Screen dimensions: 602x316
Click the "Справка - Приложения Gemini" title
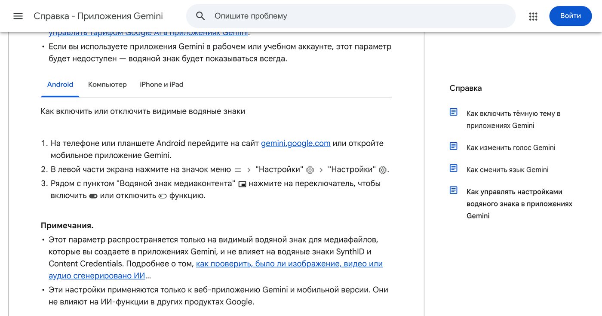click(x=98, y=16)
